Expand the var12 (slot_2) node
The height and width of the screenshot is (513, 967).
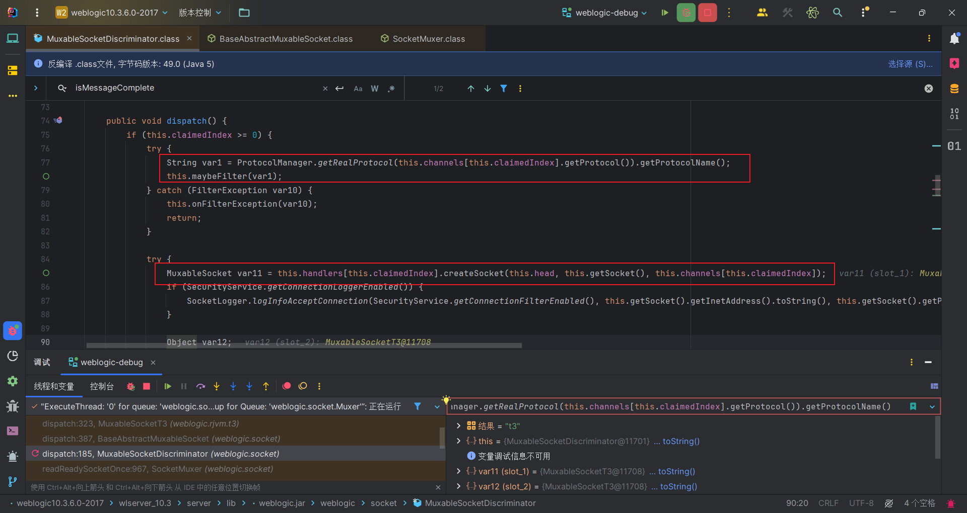point(458,486)
